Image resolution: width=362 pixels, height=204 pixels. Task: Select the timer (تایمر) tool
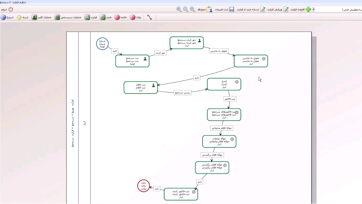(x=103, y=18)
